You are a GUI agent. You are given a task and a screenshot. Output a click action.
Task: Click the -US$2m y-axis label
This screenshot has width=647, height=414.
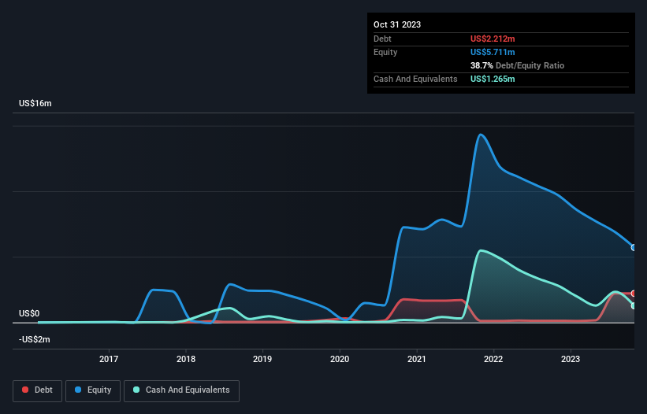34,339
